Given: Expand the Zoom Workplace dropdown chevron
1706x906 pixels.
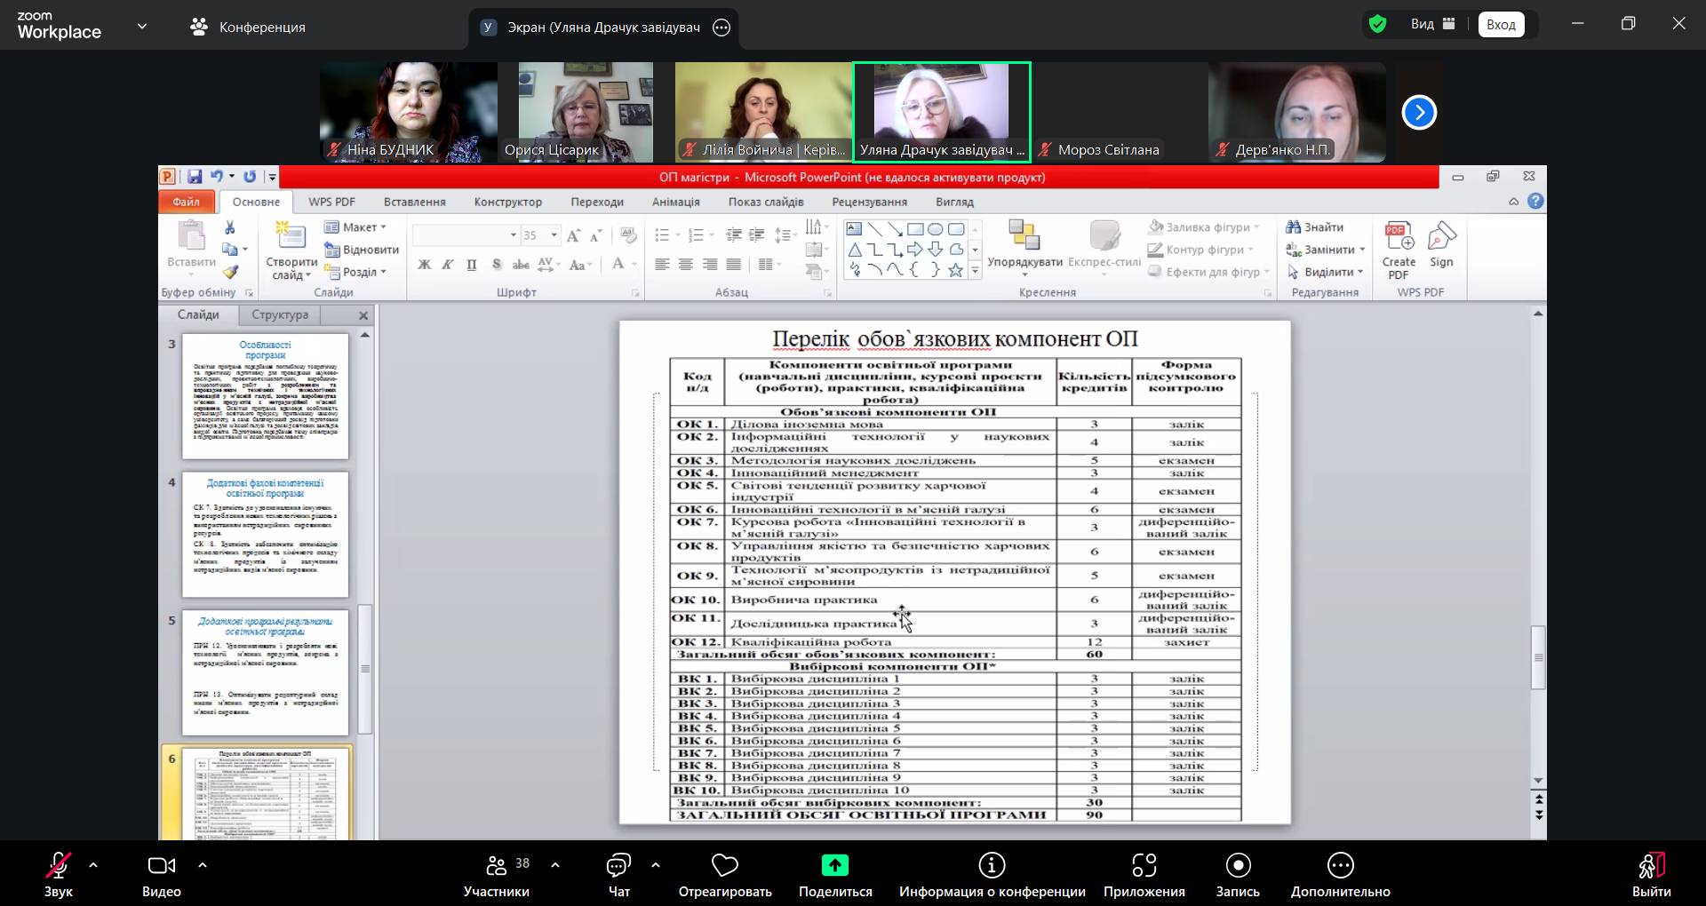Looking at the screenshot, I should (142, 27).
